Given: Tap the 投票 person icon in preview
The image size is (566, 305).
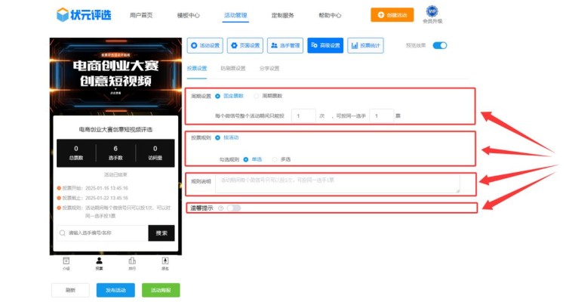Looking at the screenshot, I should [99, 260].
